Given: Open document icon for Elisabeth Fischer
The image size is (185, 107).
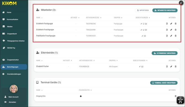Looking at the screenshot, I should [167, 66].
